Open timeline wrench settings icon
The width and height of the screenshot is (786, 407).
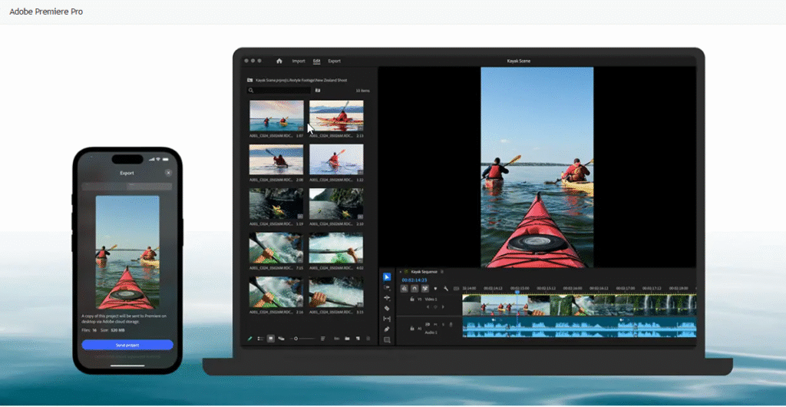point(446,289)
